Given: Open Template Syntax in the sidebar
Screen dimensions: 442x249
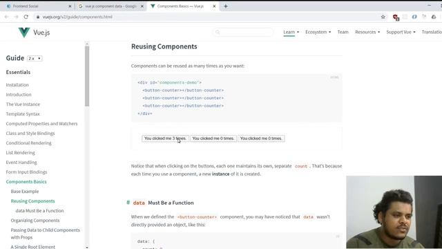Looking at the screenshot, I should pyautogui.click(x=23, y=113).
